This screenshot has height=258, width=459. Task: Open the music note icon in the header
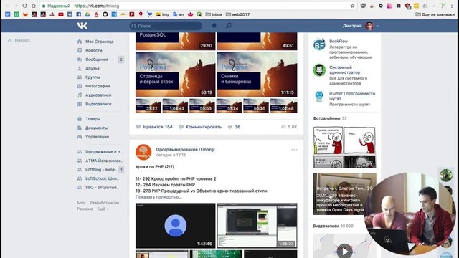229,26
